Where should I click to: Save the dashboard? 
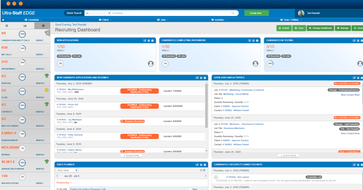click(299, 28)
